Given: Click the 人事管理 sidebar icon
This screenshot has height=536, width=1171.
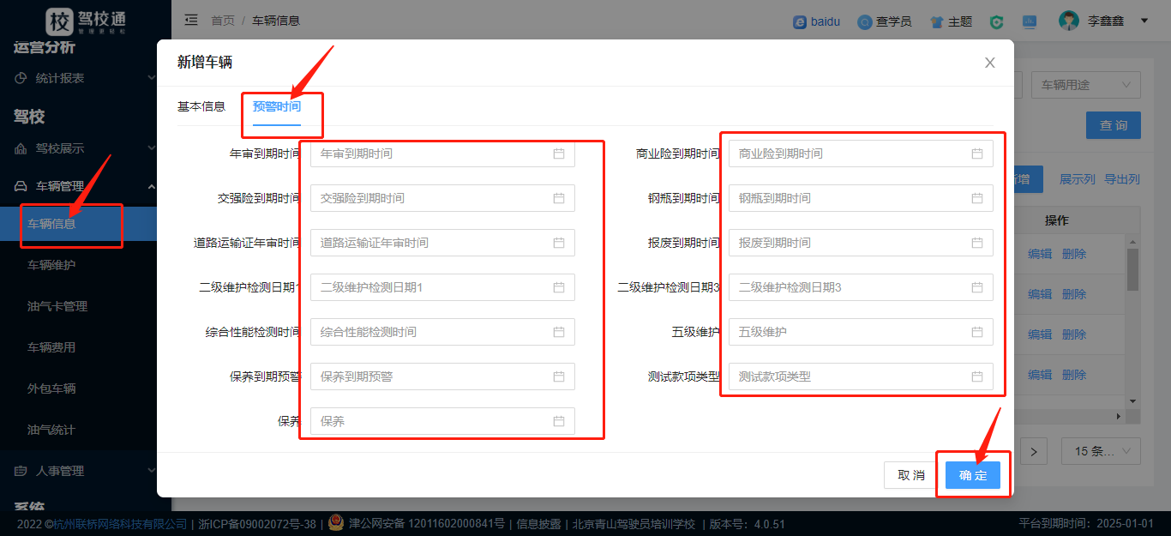Looking at the screenshot, I should pos(21,471).
